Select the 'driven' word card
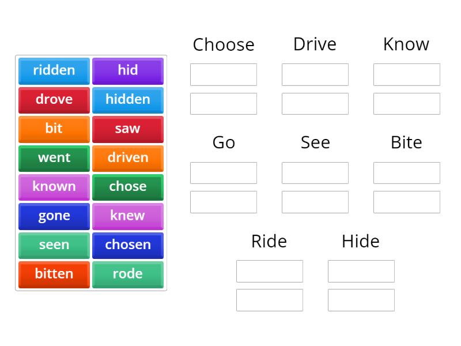 click(x=128, y=157)
